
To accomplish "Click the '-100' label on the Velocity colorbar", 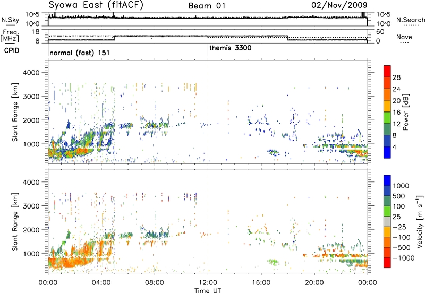I will [x=402, y=237].
